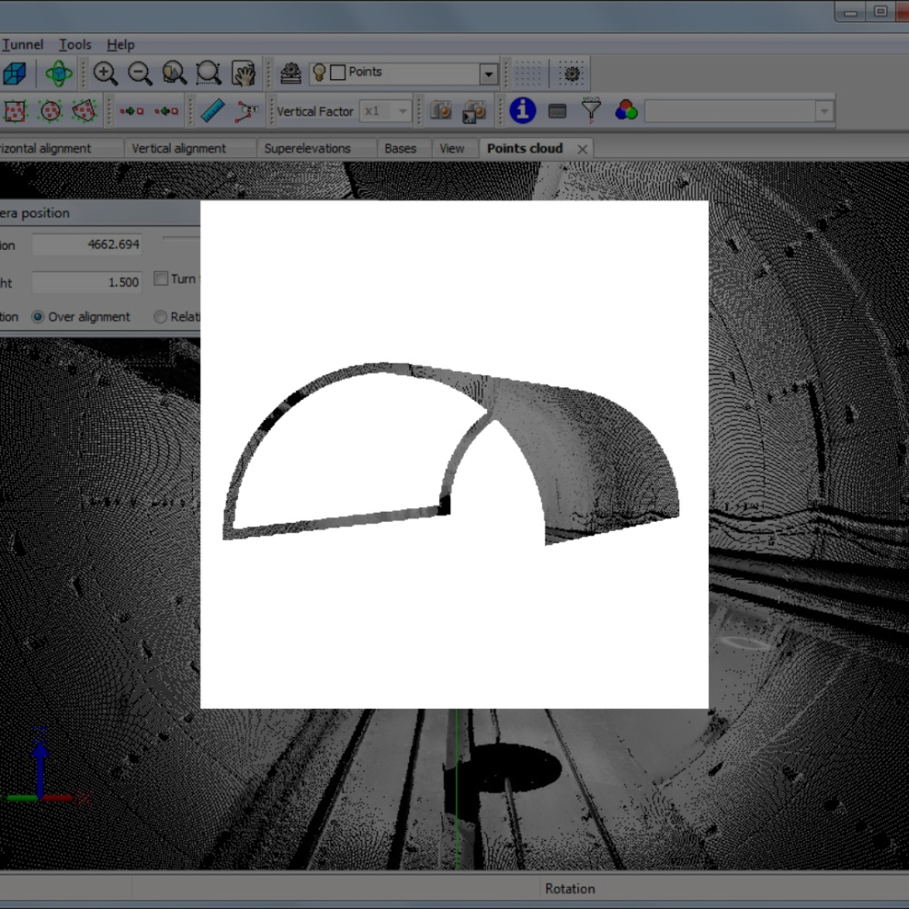Select the zoom previous magnifier icon

[174, 74]
